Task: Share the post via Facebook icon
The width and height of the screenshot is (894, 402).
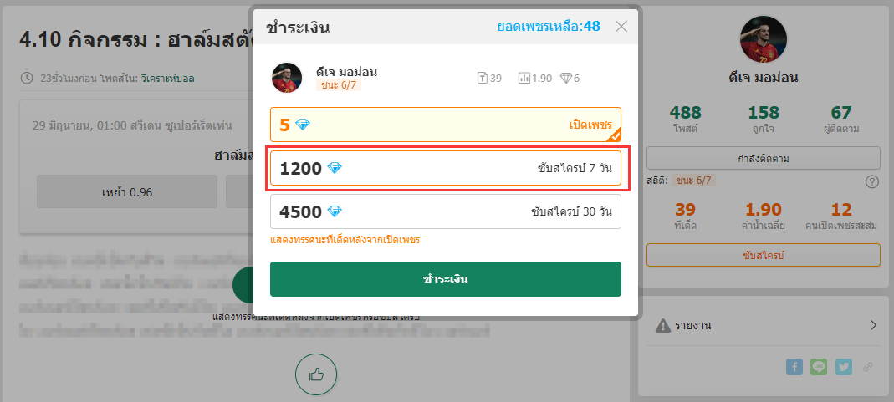Action: point(794,367)
